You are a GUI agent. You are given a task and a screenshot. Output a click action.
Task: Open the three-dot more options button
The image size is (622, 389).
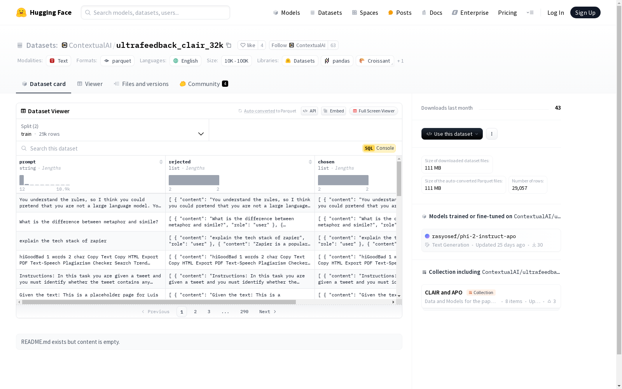tap(492, 134)
